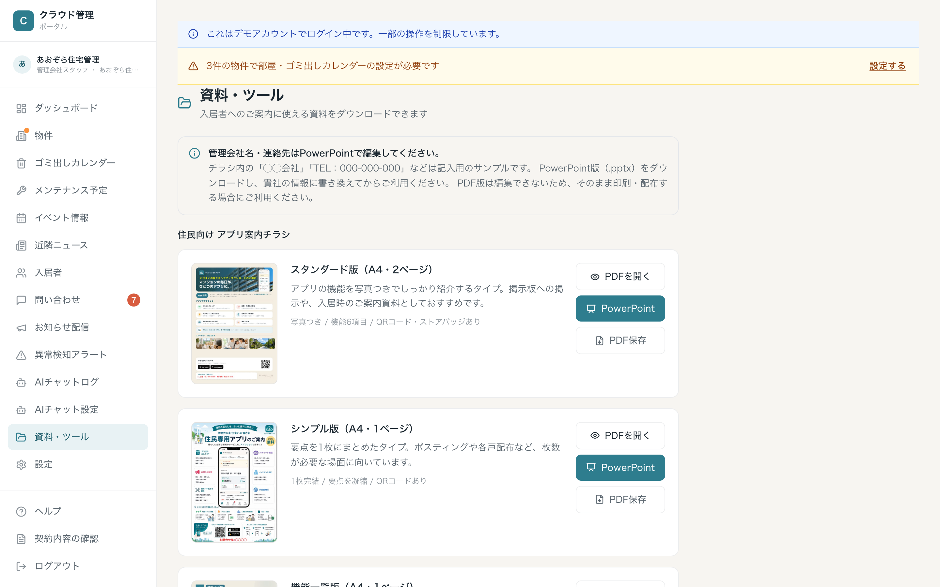
Task: Click the logout arrow icon
Action: (x=21, y=566)
